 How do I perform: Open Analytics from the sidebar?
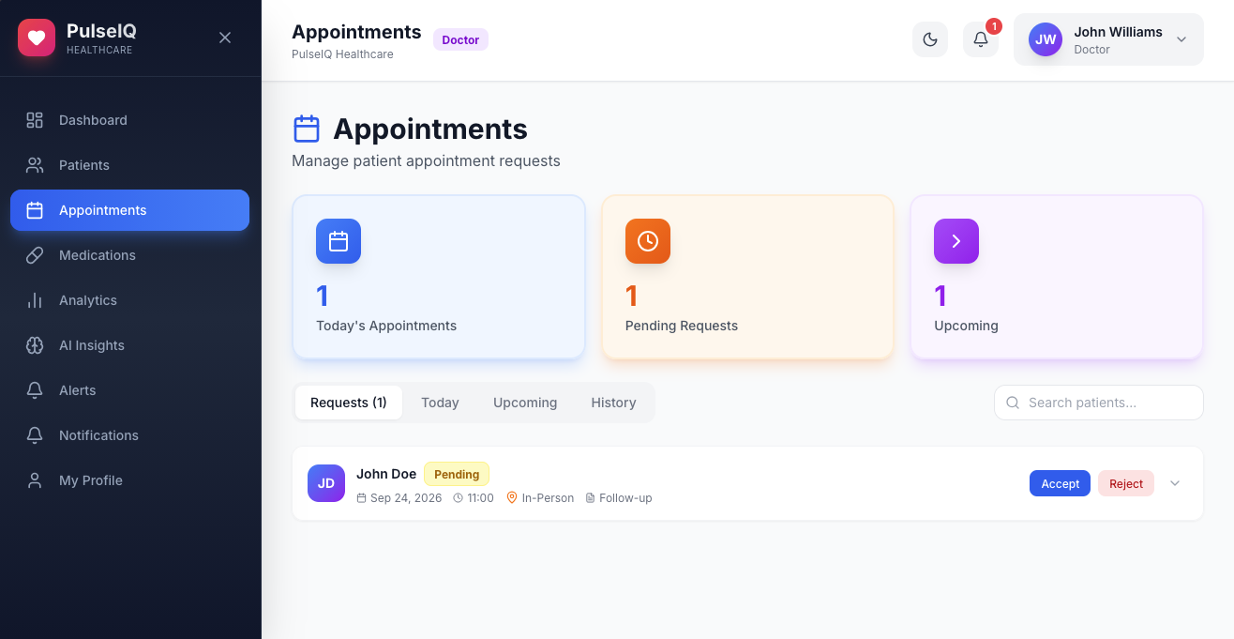pos(129,300)
